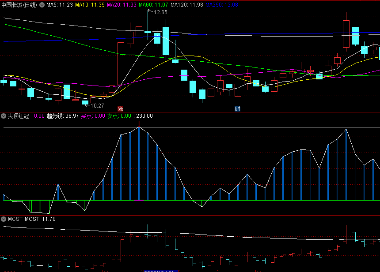
Task: Click the 12.65 high price label
Action: click(160, 12)
